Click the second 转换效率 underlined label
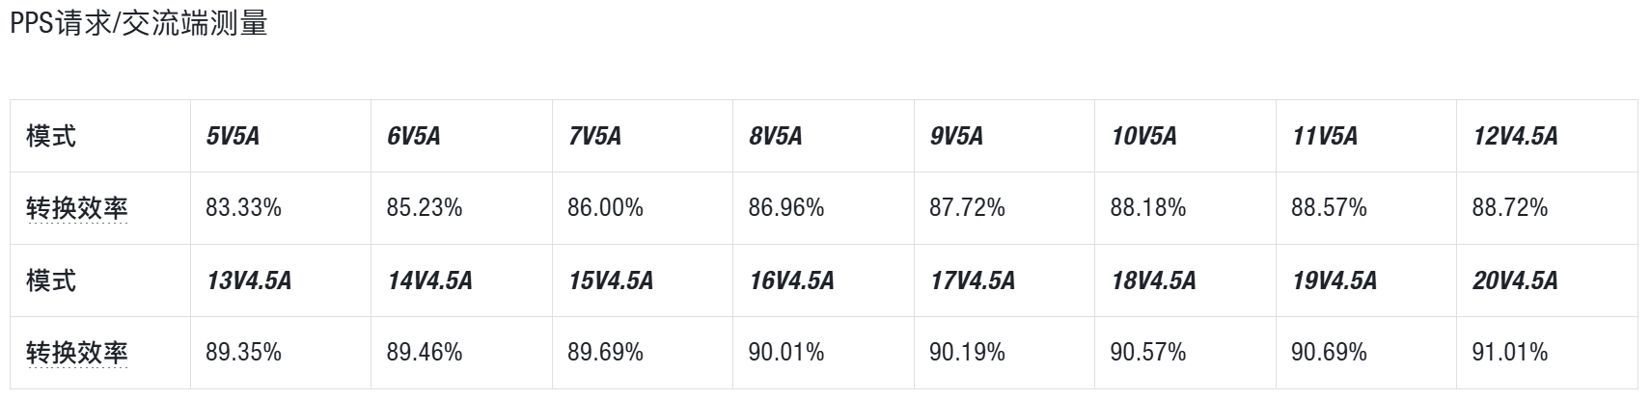 point(77,353)
